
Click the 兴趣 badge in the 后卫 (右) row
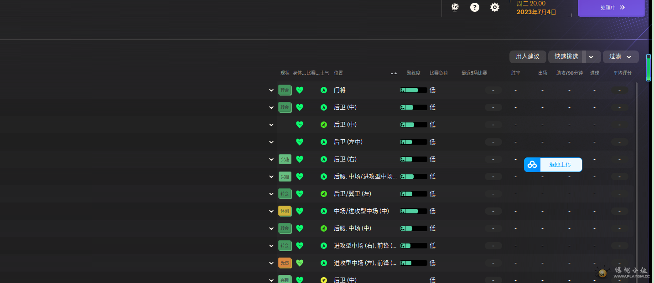pos(285,159)
